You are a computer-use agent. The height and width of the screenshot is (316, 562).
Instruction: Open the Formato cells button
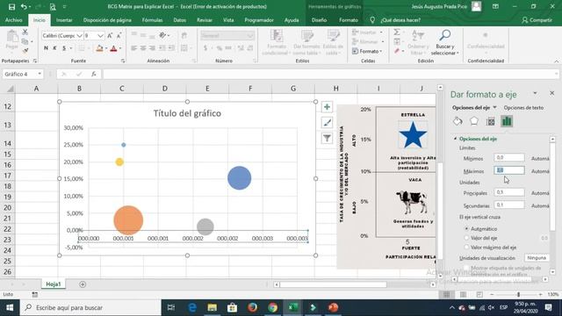click(367, 51)
